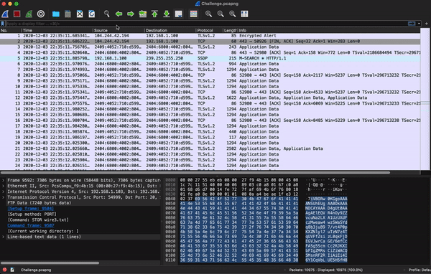This screenshot has height=274, width=431.
Task: Restart the current capture with the green fin icon
Action: [x=29, y=14]
